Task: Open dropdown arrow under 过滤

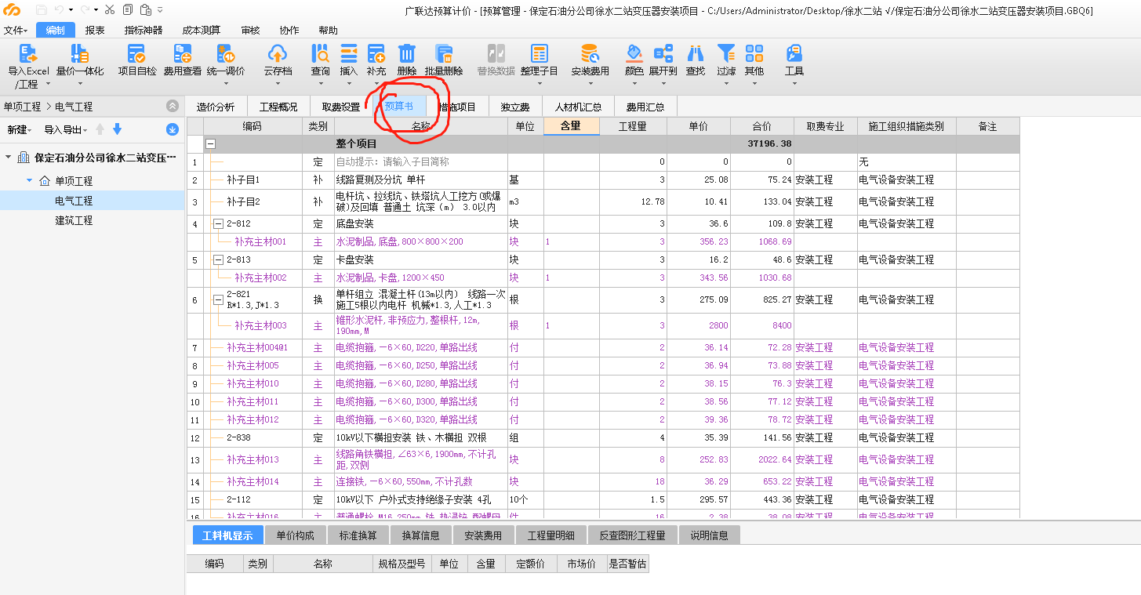Action: click(x=726, y=84)
